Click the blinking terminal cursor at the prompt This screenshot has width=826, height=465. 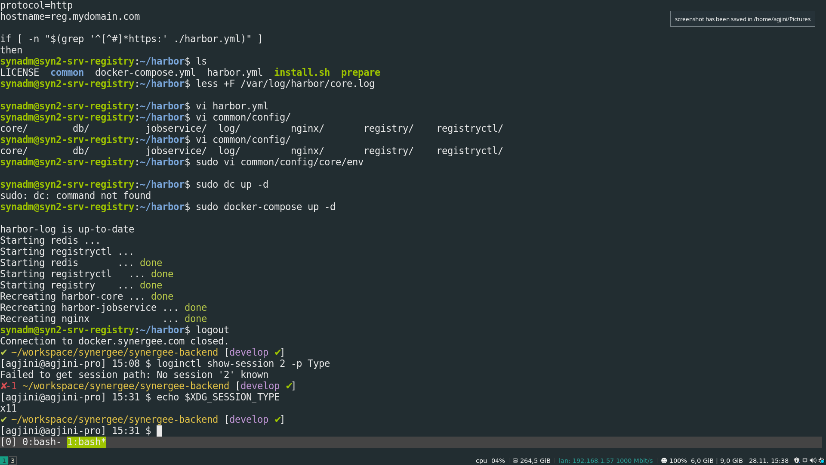coord(160,431)
